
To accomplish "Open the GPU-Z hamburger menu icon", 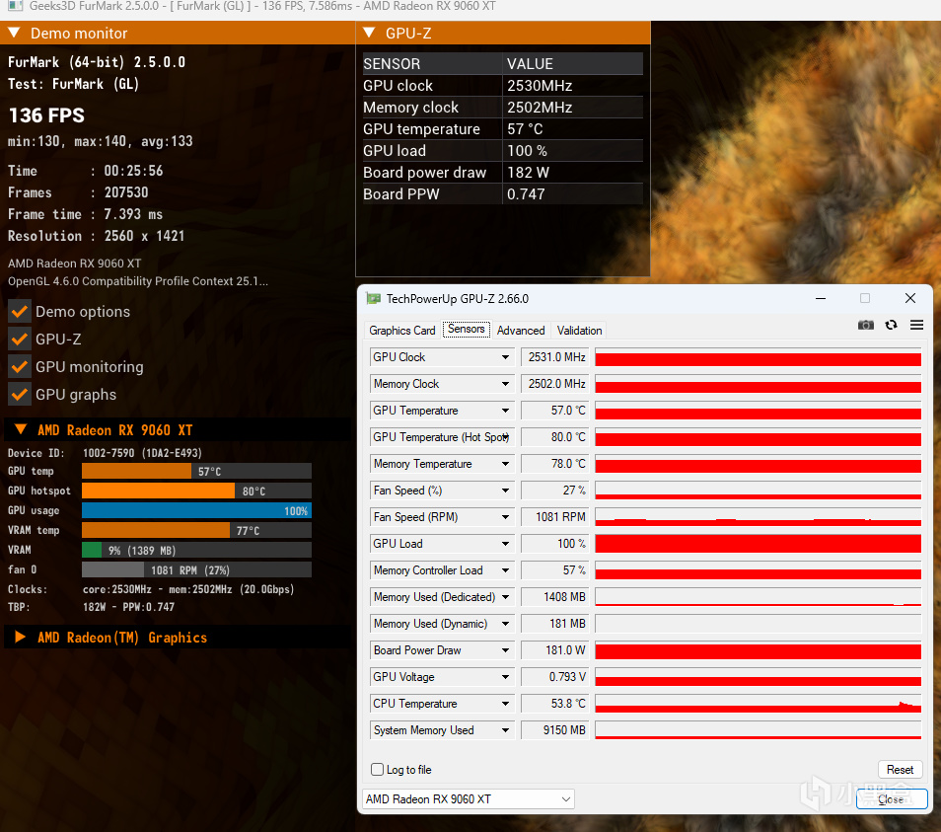I will (x=916, y=325).
